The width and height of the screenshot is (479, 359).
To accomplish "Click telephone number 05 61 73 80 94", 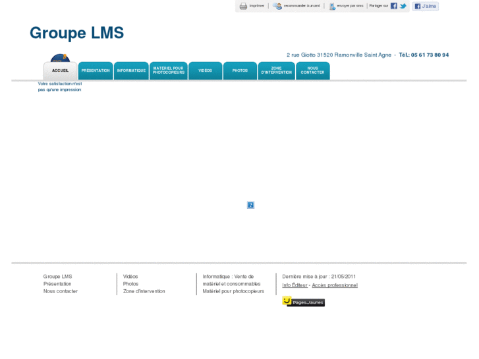I will click(x=430, y=55).
